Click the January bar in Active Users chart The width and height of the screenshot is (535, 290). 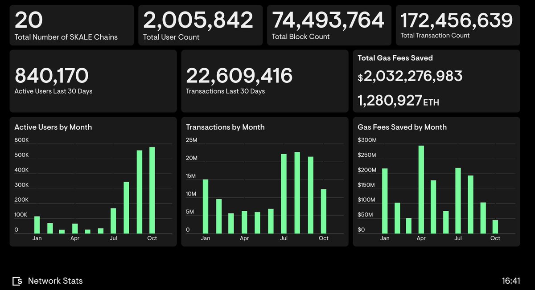pyautogui.click(x=37, y=225)
